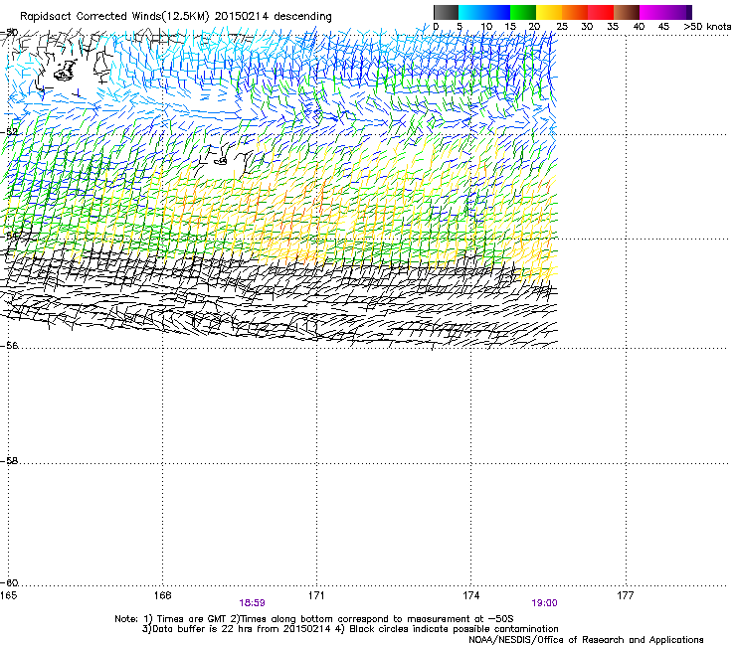Click latitude label '-58' on left axis
736x646 pixels.
pos(9,461)
